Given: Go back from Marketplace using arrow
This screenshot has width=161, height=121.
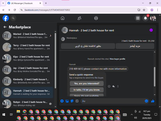Looking at the screenshot, I should click(x=5, y=27).
